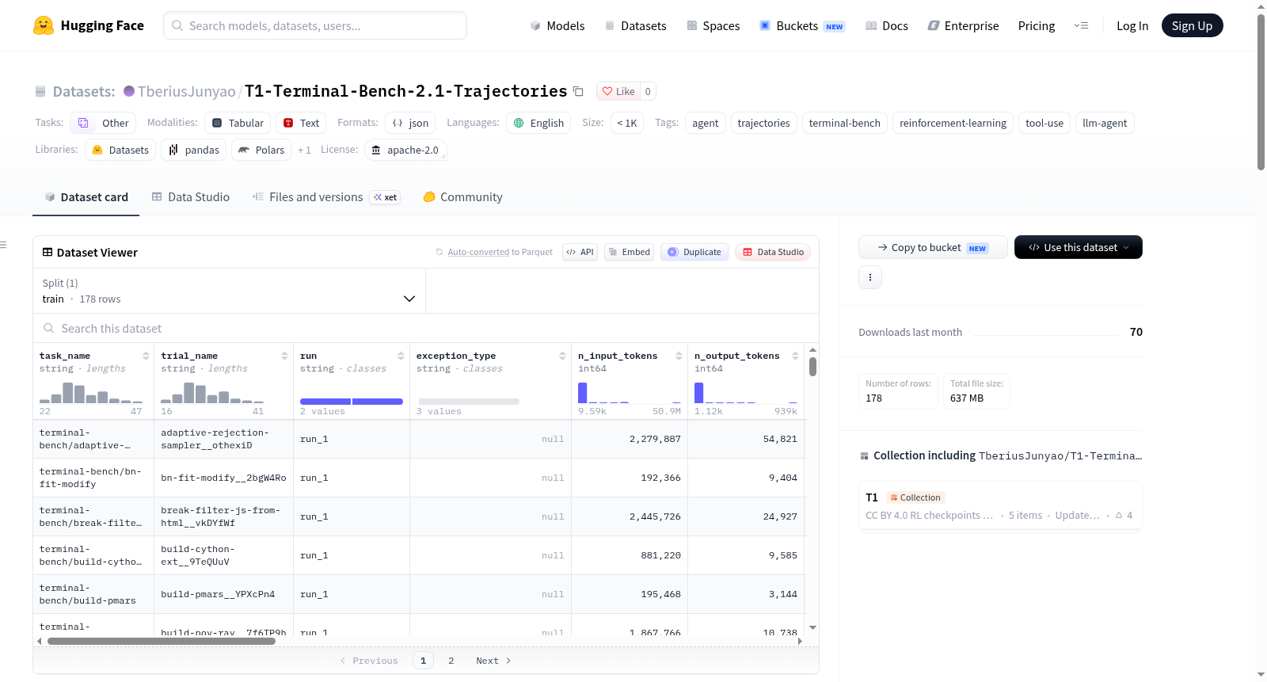Viewport: 1267px width, 682px height.
Task: Click the table horizontal scrollbar
Action: pos(162,641)
